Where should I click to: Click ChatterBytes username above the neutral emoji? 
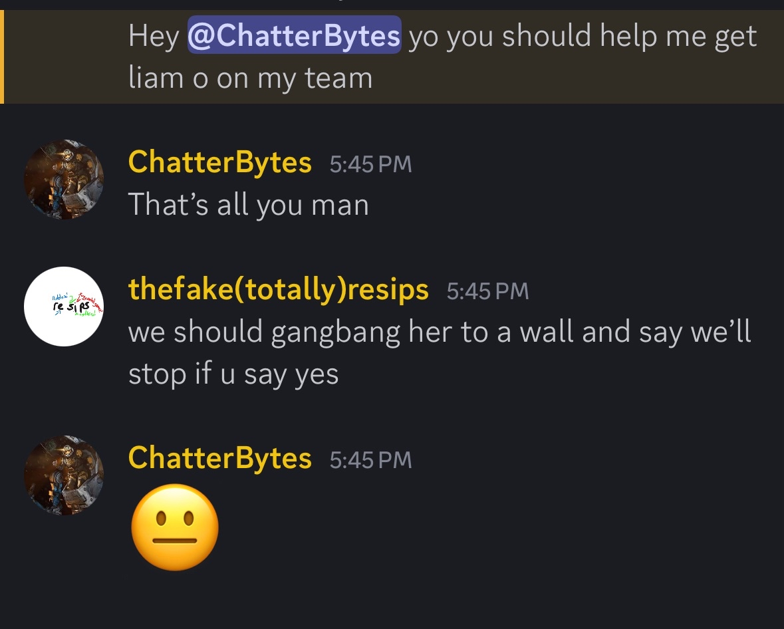point(219,458)
